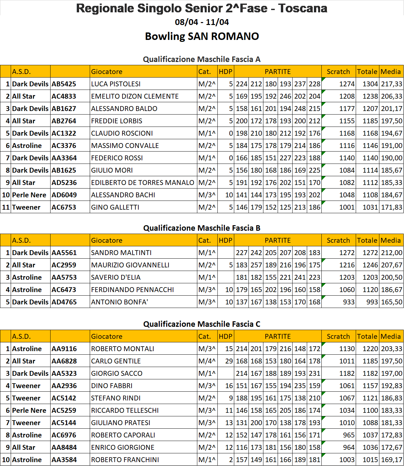Select player name 'ROBERTO CAPORALI'

click(x=123, y=435)
